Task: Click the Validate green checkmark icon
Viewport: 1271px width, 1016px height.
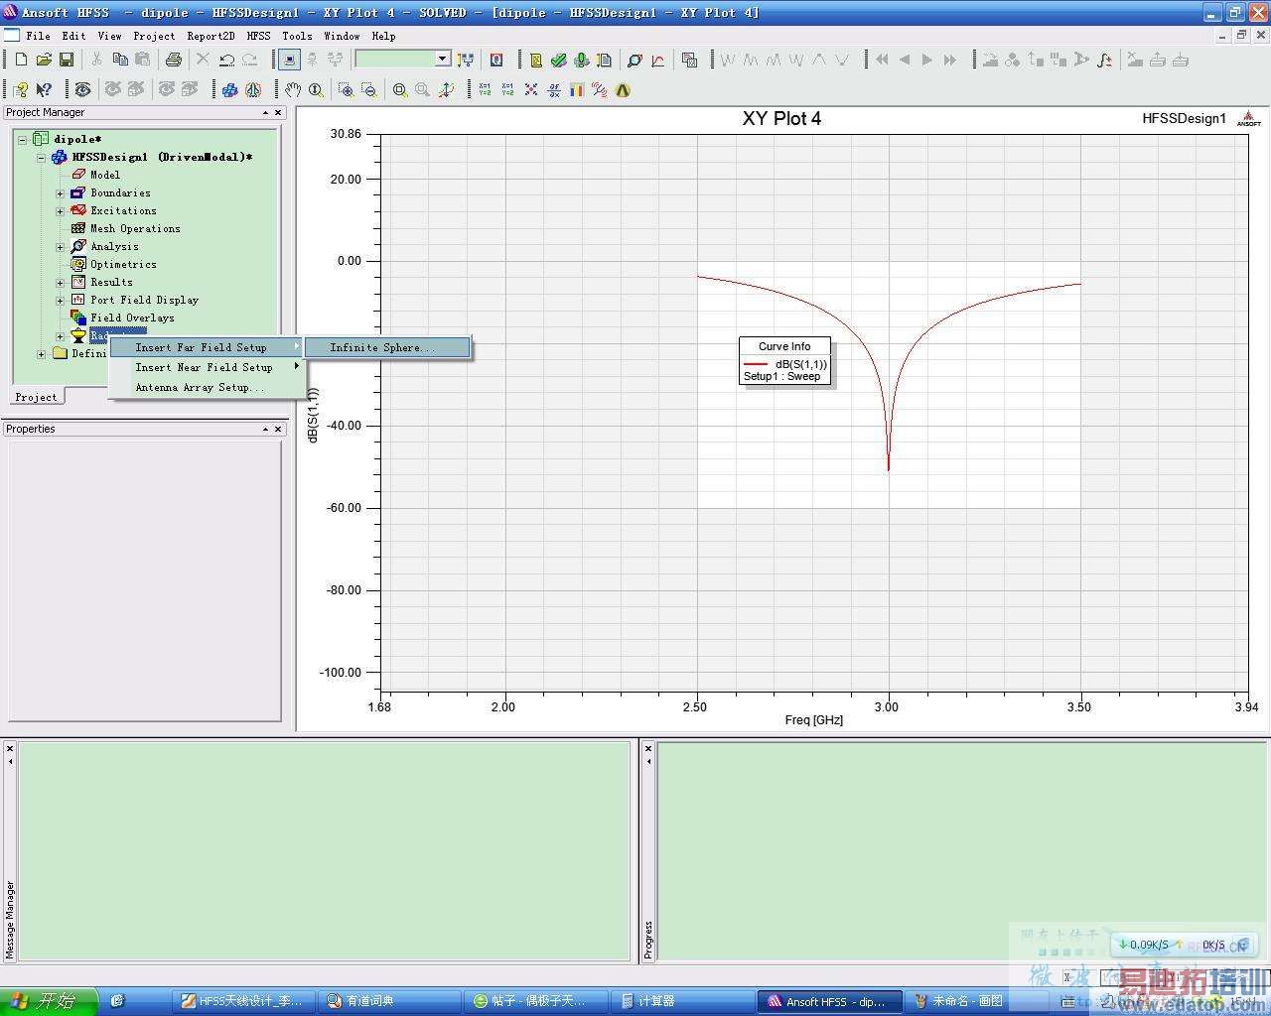Action: pyautogui.click(x=558, y=61)
